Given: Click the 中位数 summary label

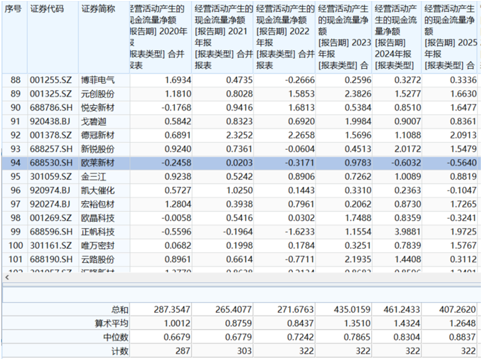Looking at the screenshot, I should pos(115,337).
